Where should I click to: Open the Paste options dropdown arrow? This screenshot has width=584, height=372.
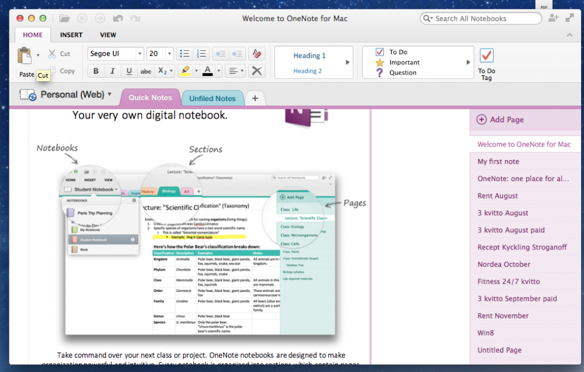[x=37, y=55]
